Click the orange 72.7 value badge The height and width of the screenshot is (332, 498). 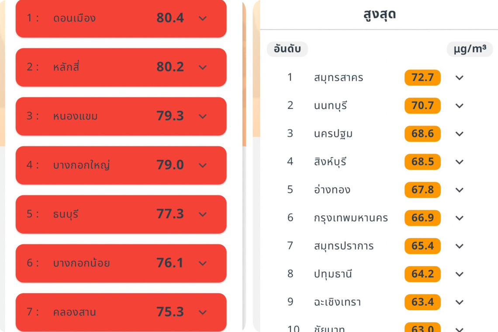[x=422, y=78]
